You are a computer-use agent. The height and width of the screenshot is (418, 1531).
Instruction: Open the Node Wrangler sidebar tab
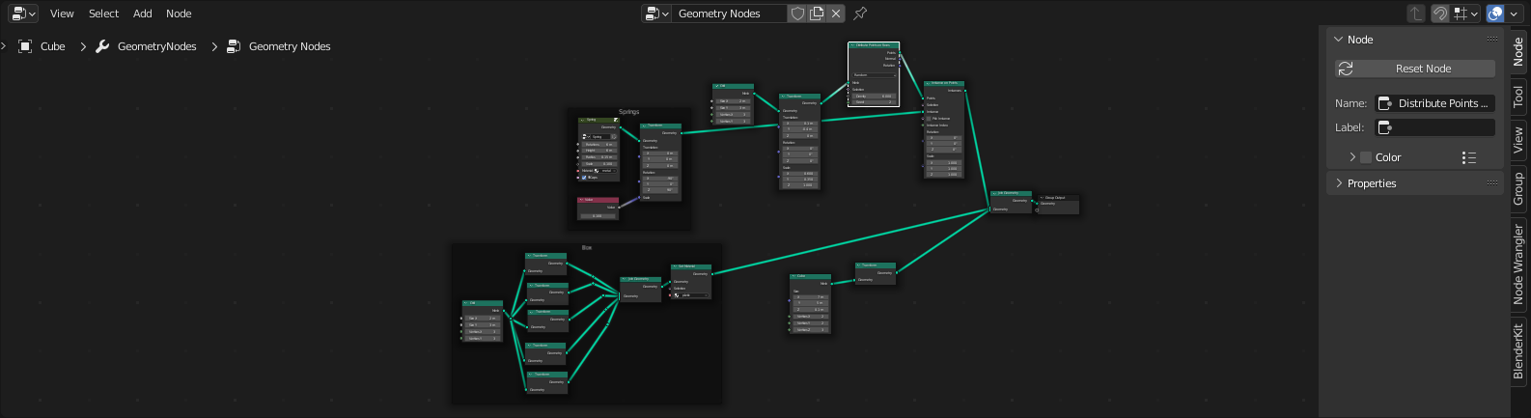(x=1518, y=265)
